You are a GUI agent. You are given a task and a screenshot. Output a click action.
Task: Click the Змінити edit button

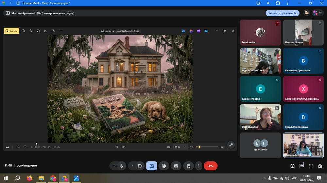(11, 31)
